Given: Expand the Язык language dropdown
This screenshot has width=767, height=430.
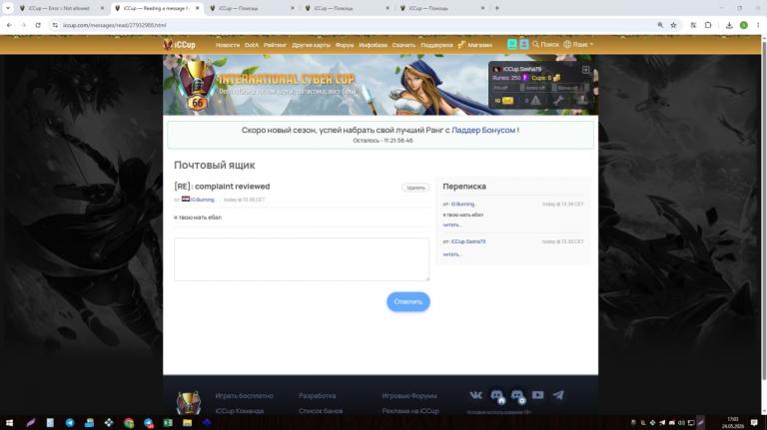Looking at the screenshot, I should [578, 45].
